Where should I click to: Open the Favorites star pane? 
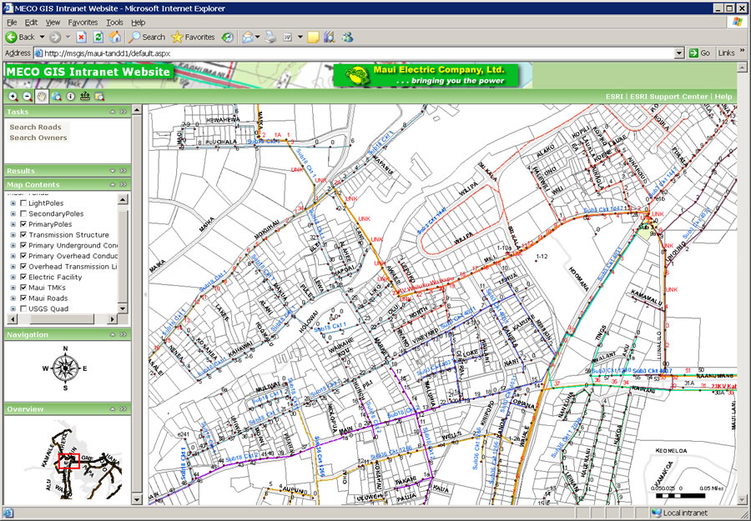(x=193, y=37)
